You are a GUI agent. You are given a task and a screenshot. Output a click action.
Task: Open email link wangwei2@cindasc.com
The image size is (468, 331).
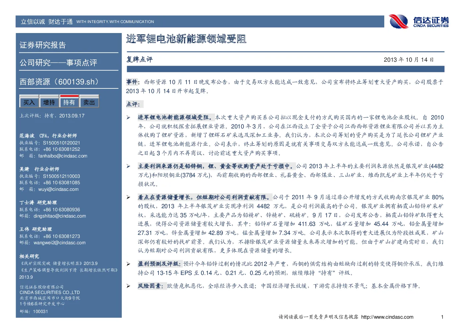pyautogui.click(x=59, y=243)
